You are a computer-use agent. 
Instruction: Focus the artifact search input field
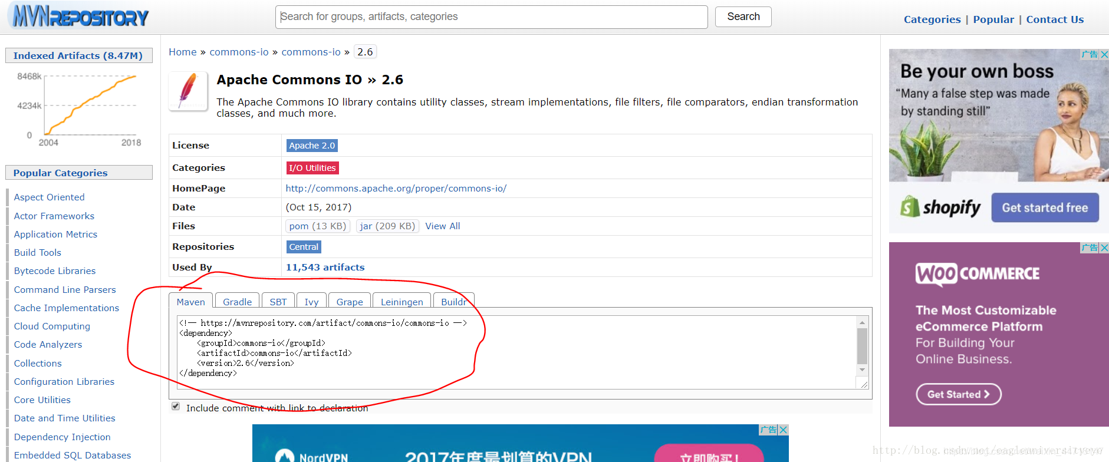(x=492, y=17)
